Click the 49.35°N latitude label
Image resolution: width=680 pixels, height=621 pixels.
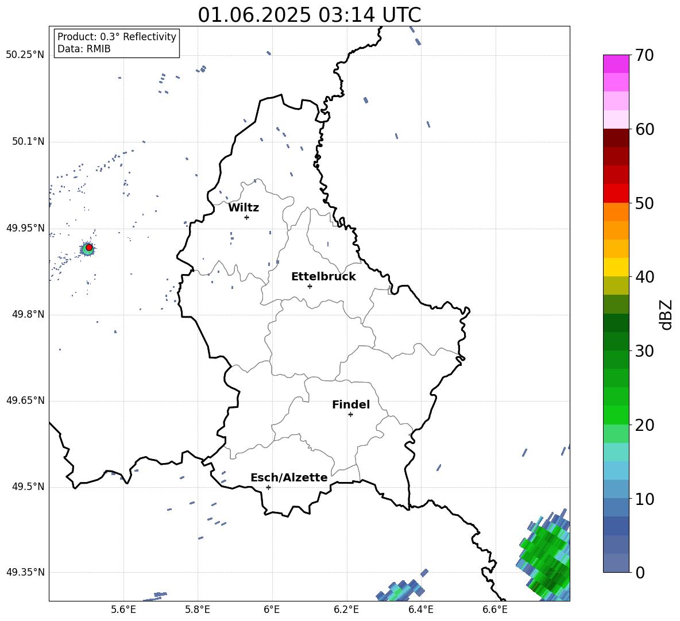coord(25,572)
